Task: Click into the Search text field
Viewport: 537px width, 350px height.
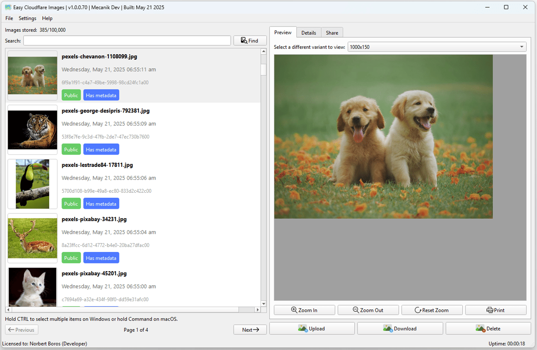Action: 127,41
